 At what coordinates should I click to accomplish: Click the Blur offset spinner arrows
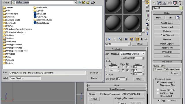[126, 79]
